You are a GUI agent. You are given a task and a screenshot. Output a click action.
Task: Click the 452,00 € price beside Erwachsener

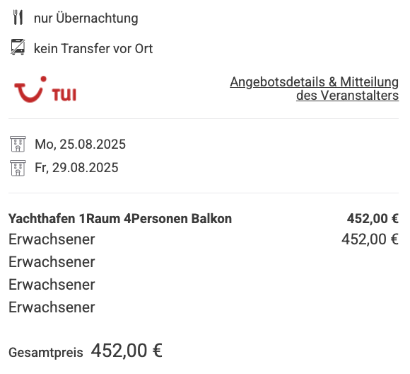coord(370,239)
